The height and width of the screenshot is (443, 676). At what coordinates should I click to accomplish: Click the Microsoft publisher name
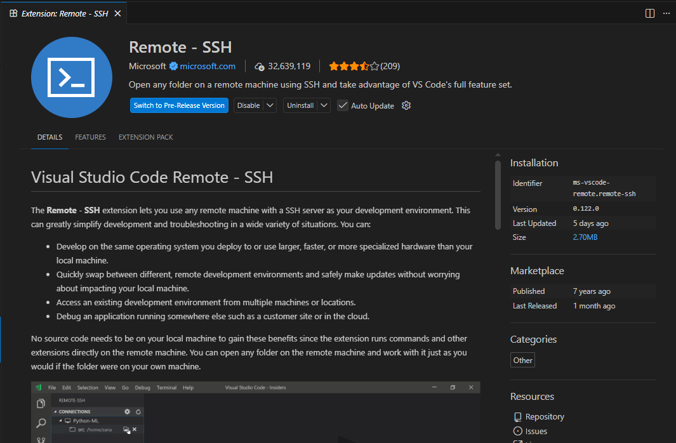pyautogui.click(x=147, y=66)
